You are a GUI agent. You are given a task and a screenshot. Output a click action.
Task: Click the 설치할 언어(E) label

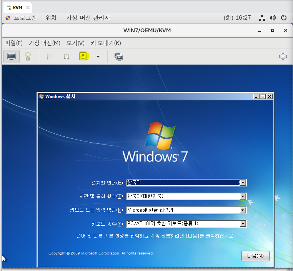point(108,183)
